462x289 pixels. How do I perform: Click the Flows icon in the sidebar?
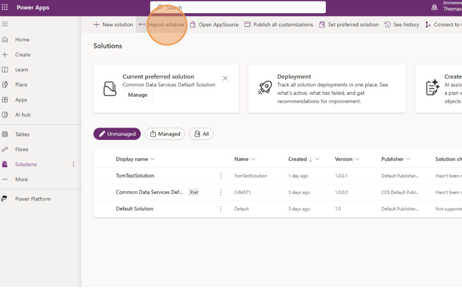pos(5,149)
